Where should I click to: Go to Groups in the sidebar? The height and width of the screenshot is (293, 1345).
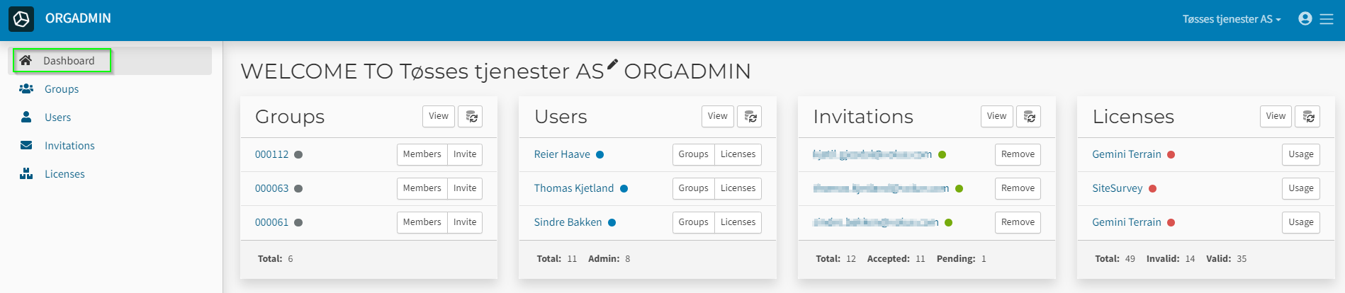[62, 89]
